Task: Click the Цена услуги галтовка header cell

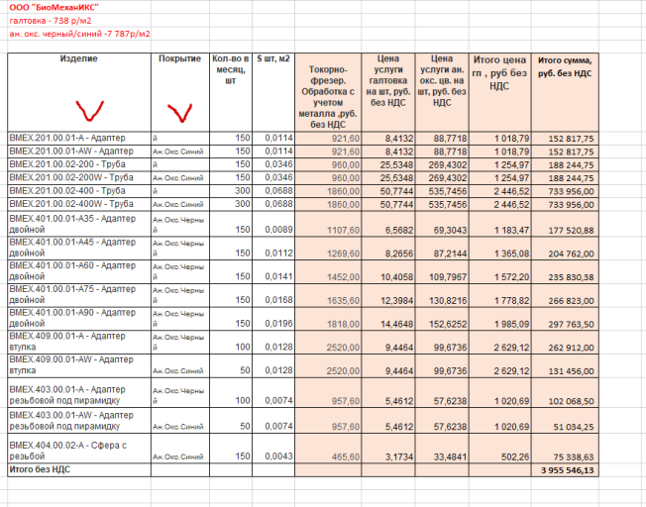Action: (x=388, y=92)
